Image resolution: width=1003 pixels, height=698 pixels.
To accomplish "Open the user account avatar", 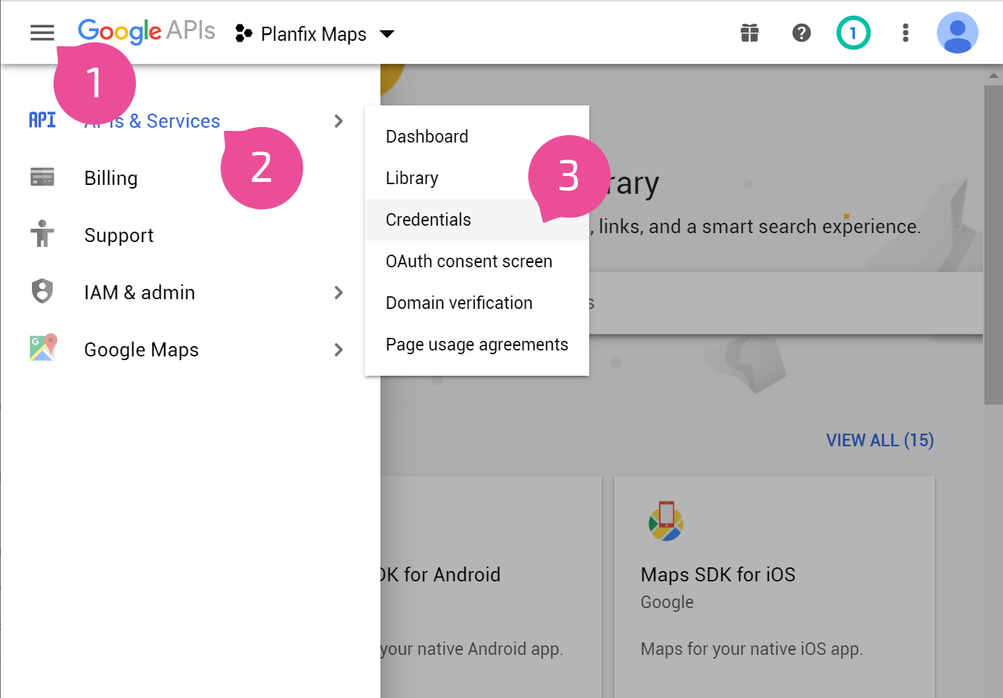I will tap(958, 33).
